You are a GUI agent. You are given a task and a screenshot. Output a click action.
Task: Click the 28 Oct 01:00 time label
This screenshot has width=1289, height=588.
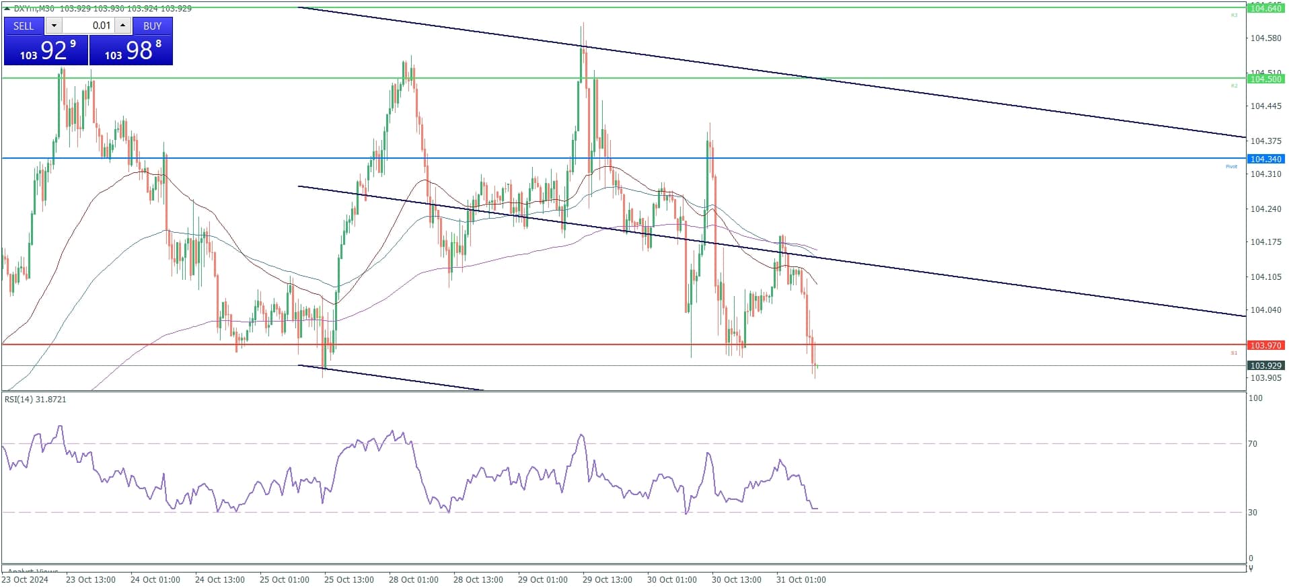pos(414,580)
